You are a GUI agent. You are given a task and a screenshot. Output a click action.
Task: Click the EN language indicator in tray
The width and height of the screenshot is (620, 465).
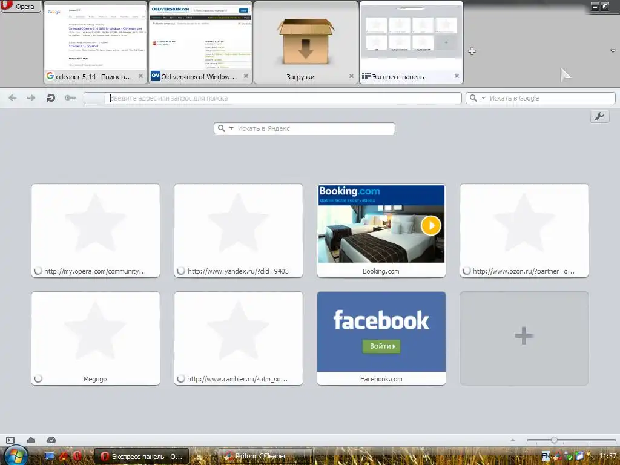(546, 457)
